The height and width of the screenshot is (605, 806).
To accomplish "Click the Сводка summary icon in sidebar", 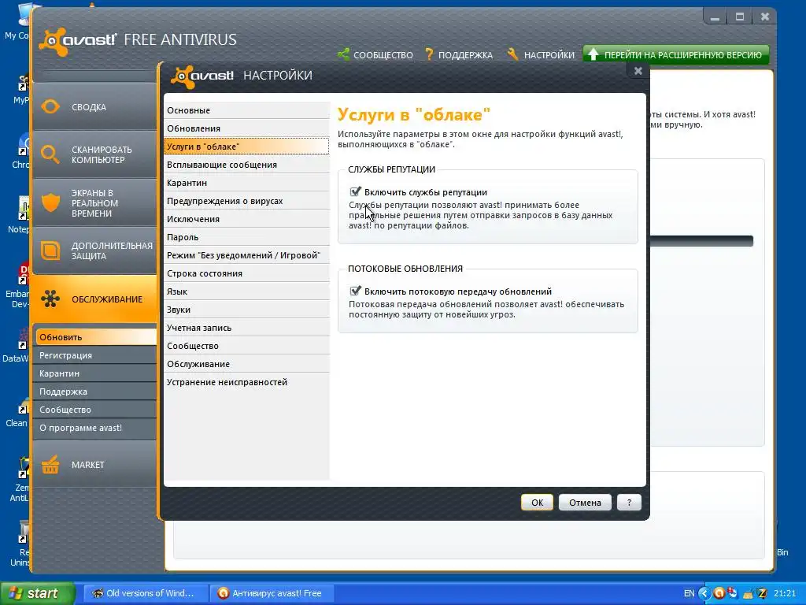I will click(x=50, y=106).
